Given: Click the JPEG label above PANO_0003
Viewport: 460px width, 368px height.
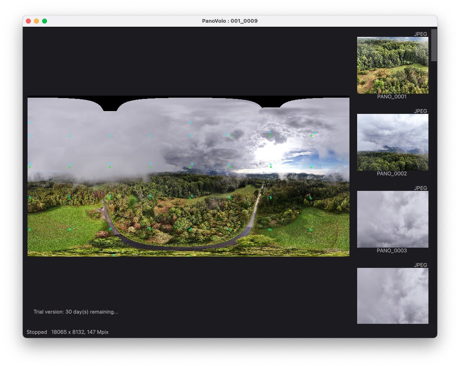Looking at the screenshot, I should (x=420, y=188).
